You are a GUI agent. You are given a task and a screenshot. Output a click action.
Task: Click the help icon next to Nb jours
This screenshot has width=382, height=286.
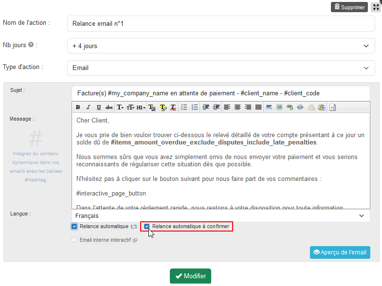click(31, 45)
